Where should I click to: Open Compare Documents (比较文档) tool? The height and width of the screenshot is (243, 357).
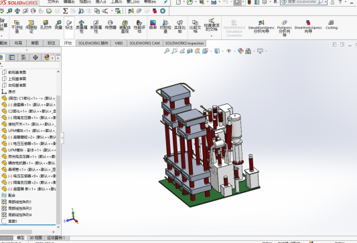click(195, 26)
